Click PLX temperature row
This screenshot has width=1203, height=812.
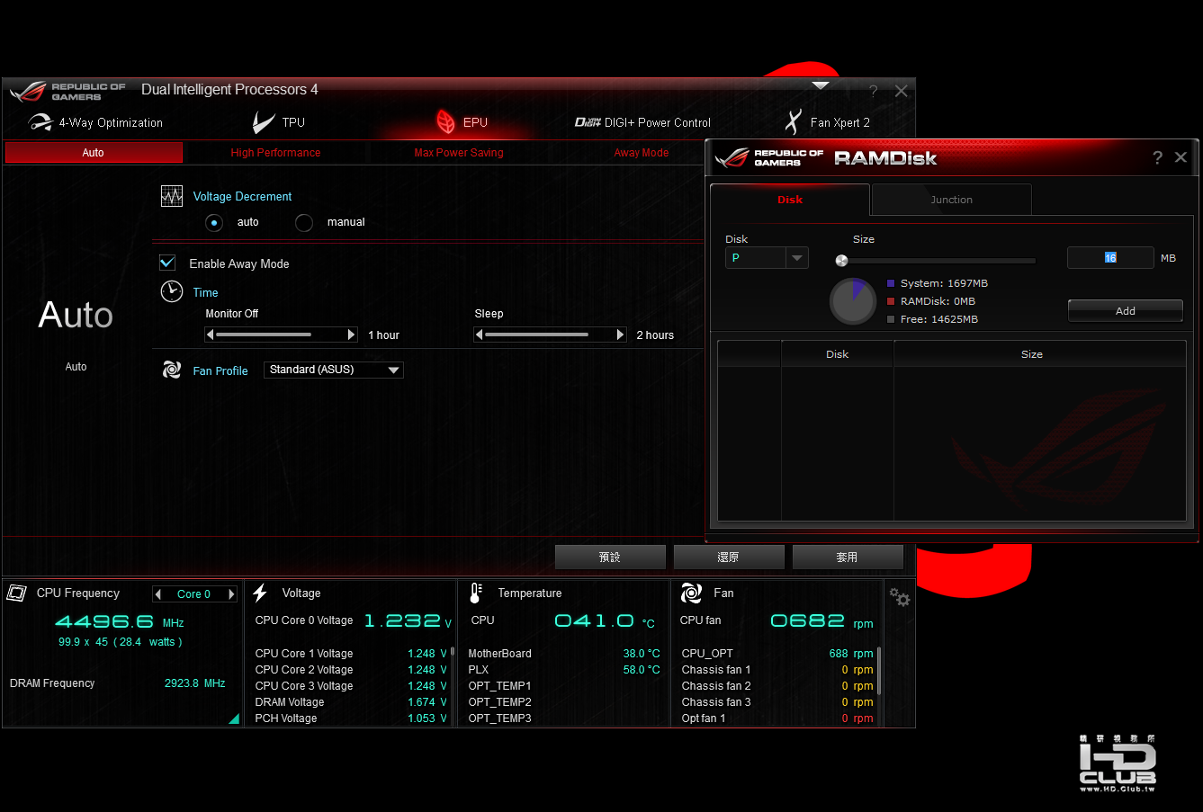[x=564, y=670]
